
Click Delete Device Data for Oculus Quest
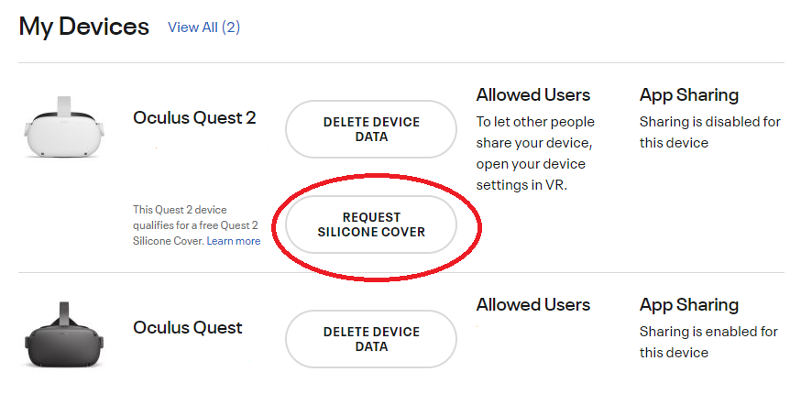pyautogui.click(x=370, y=339)
